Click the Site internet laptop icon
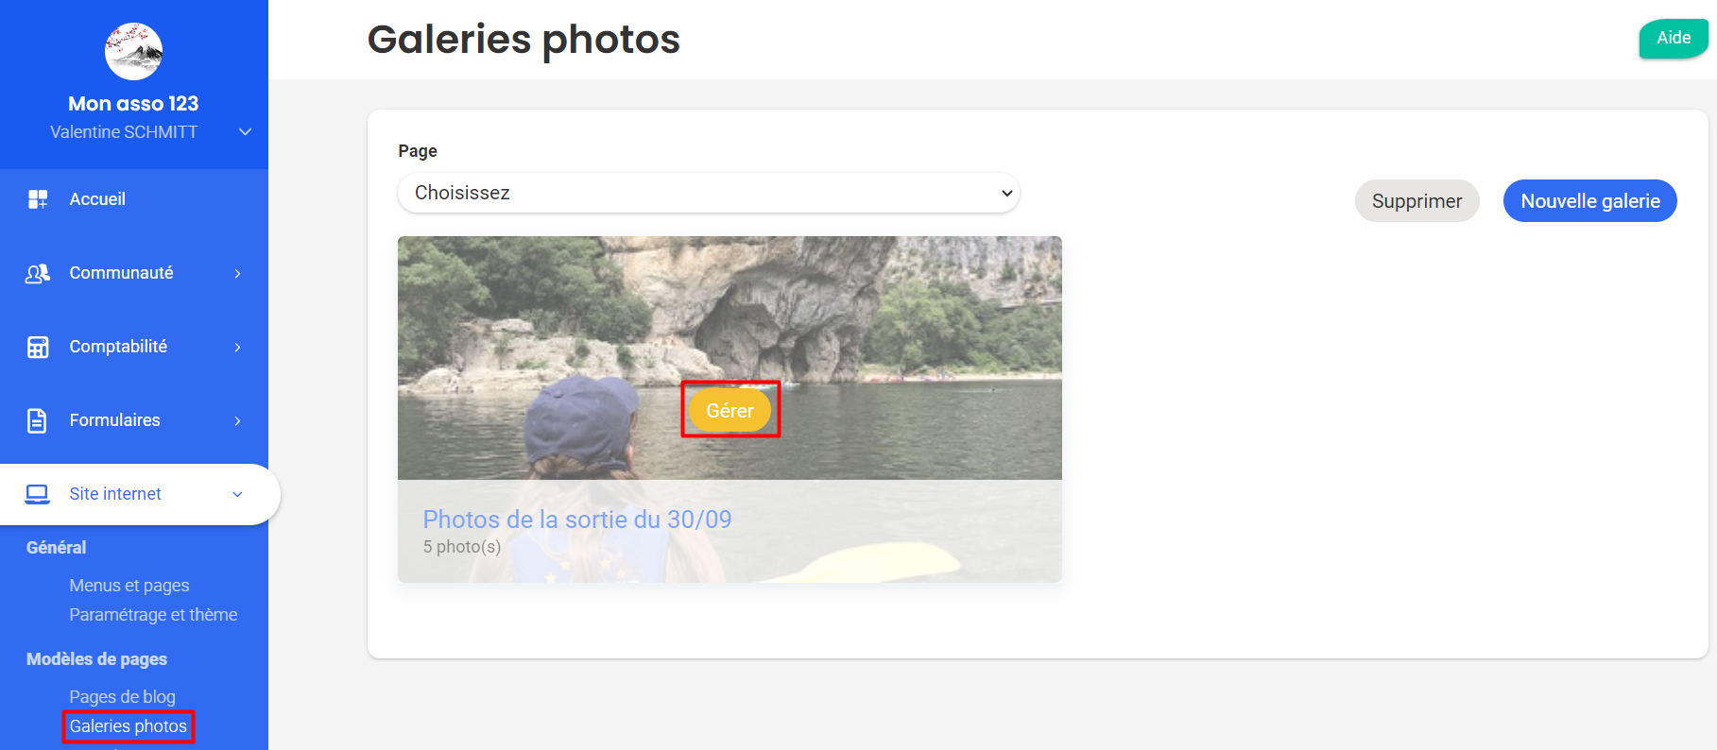The width and height of the screenshot is (1717, 750). (x=38, y=494)
